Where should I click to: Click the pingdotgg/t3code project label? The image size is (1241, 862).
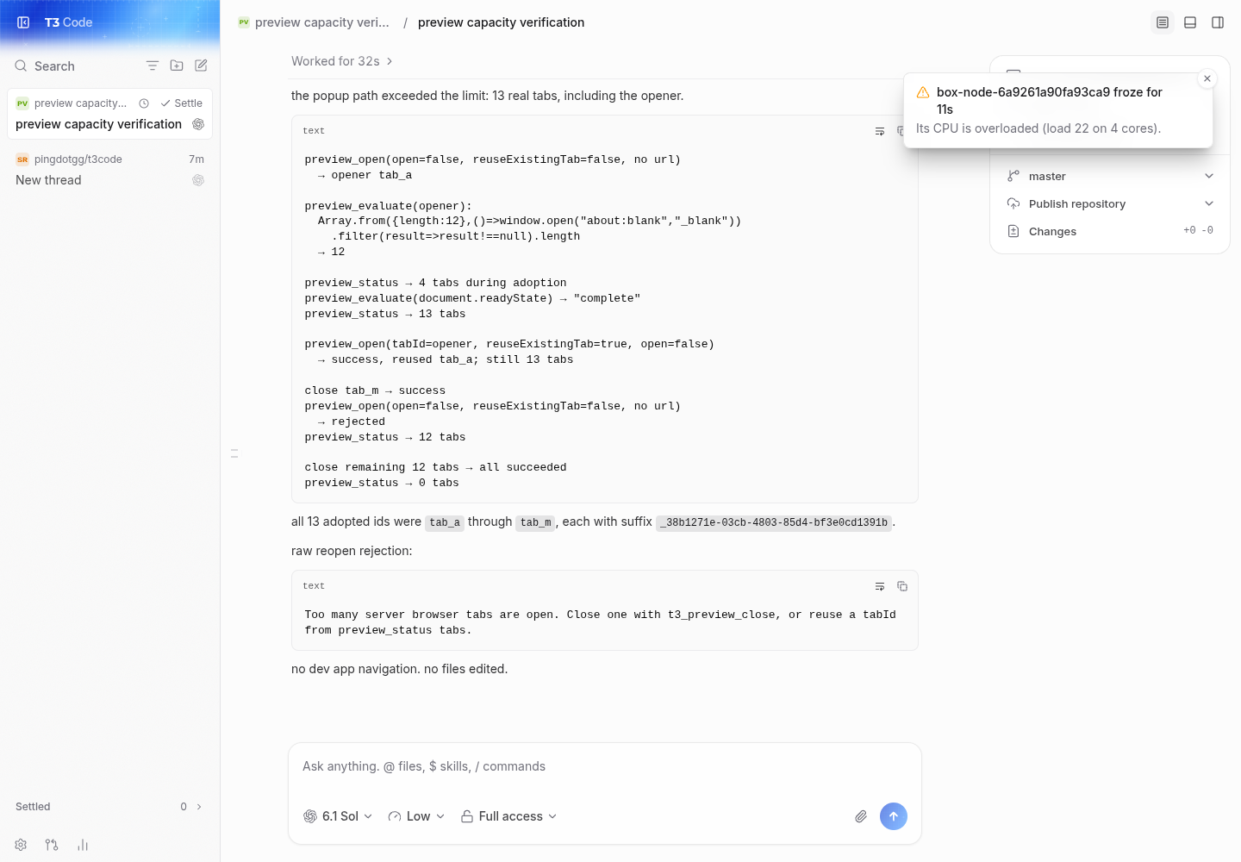[78, 159]
